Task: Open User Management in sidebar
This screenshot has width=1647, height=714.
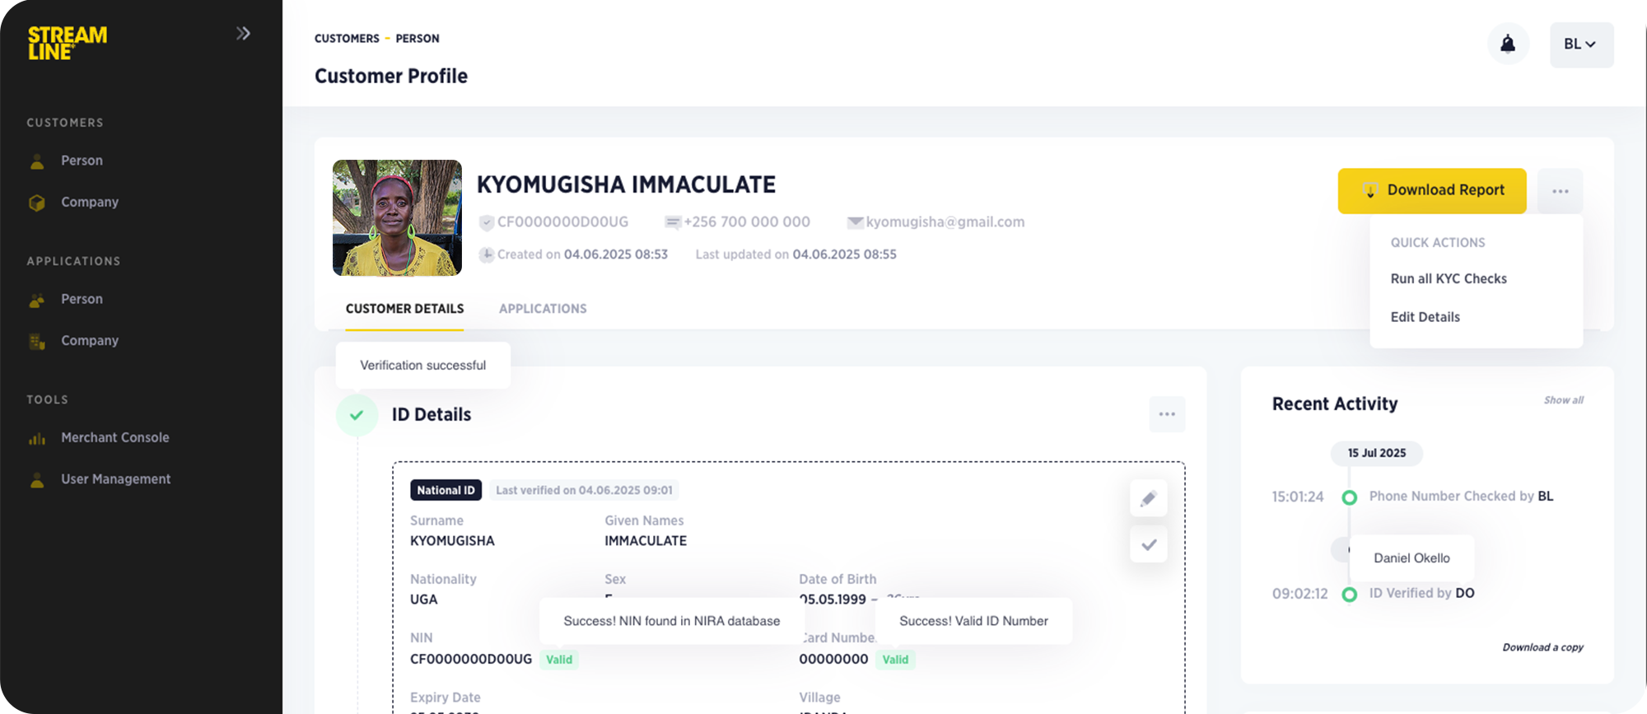Action: pos(115,479)
